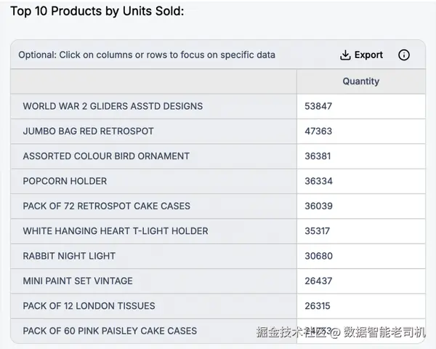Click the 30680 quantity value

318,256
